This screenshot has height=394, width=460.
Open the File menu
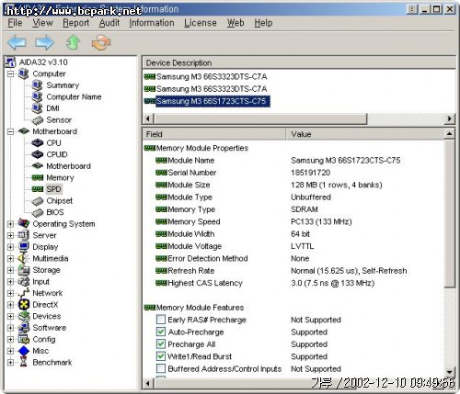click(15, 23)
